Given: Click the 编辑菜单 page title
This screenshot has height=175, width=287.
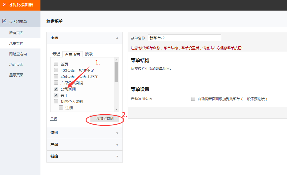Looking at the screenshot, I should pos(55,21).
